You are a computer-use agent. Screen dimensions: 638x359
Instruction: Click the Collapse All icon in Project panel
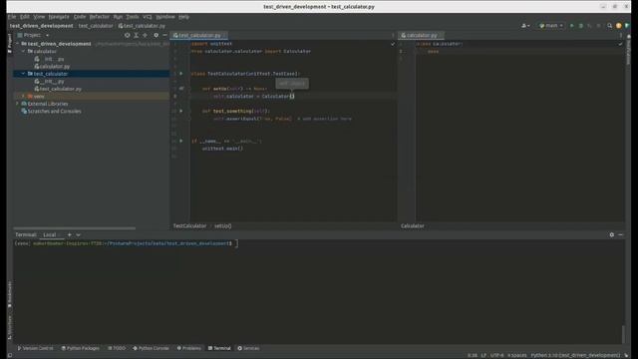click(145, 36)
